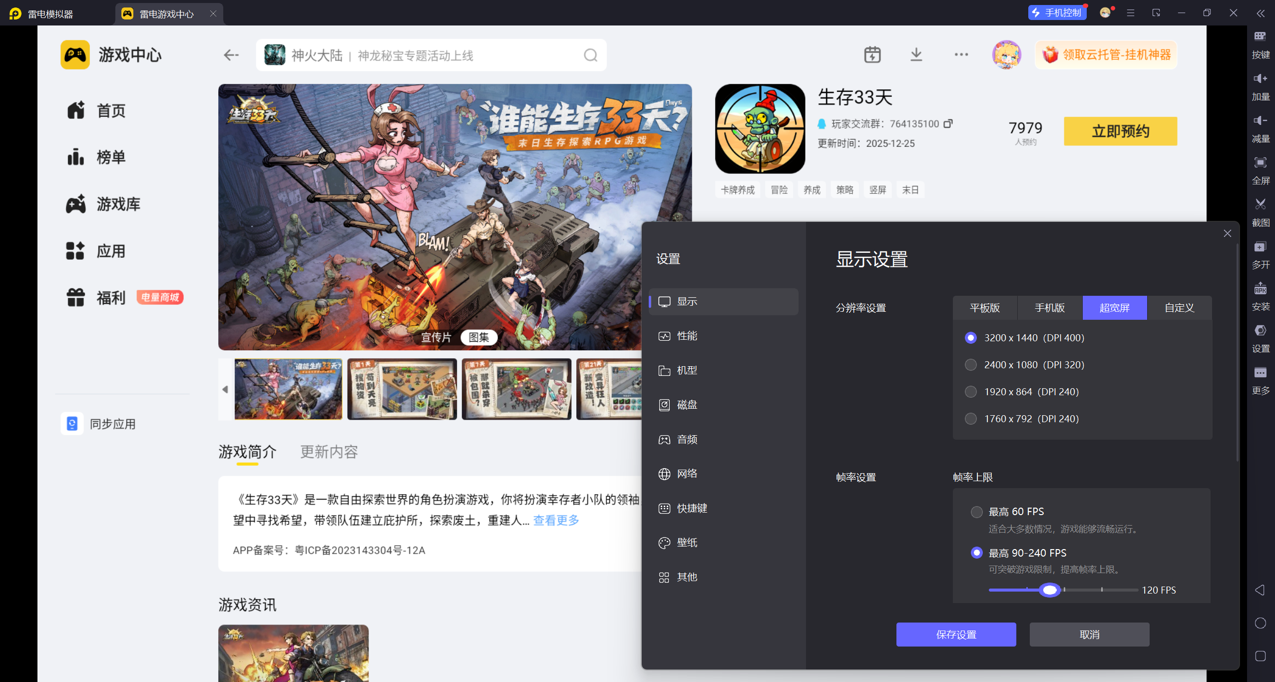Viewport: 1275px width, 682px height.
Task: Click the three-dots more options menu
Action: click(961, 54)
